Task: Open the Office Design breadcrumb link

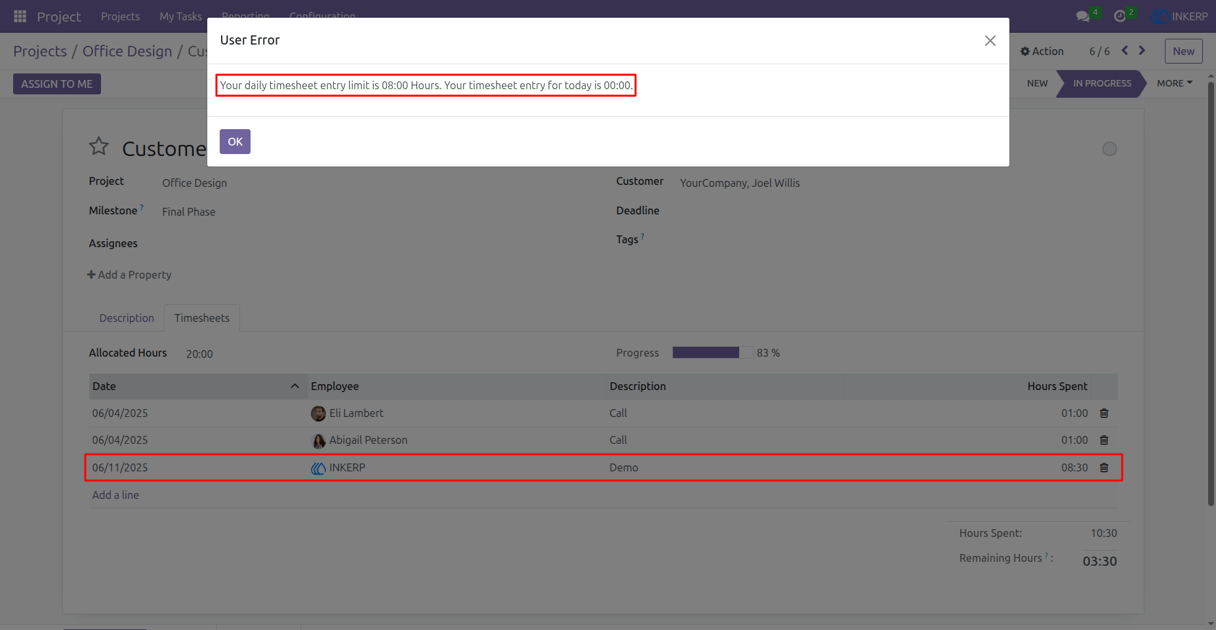Action: pos(127,51)
